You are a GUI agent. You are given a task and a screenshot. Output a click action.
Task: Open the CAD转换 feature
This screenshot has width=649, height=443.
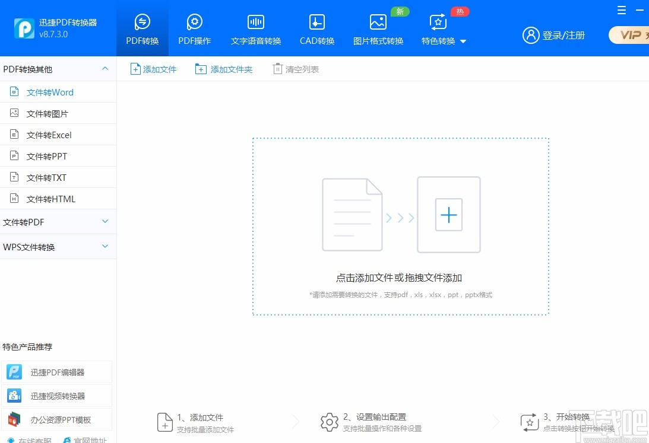(x=316, y=28)
